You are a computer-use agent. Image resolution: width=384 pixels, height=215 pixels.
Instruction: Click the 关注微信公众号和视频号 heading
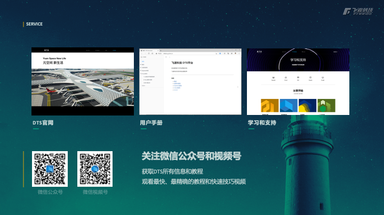[x=191, y=156]
